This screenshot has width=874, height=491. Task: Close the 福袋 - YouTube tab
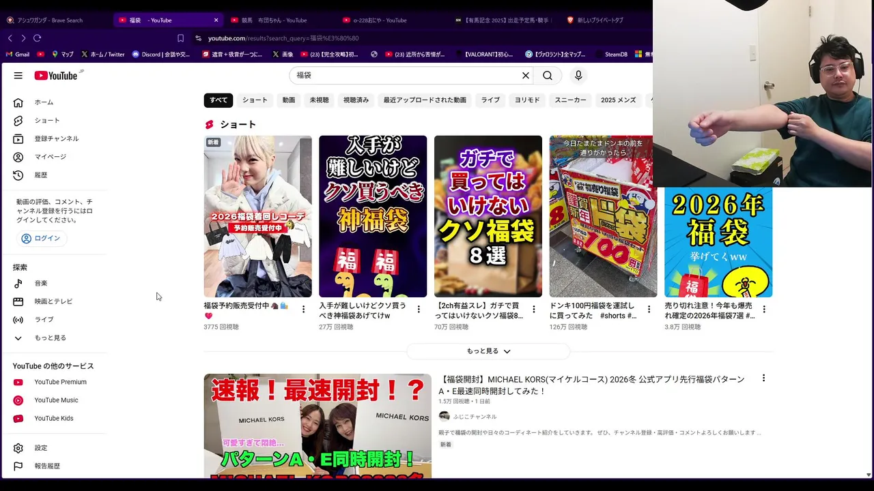tap(216, 20)
